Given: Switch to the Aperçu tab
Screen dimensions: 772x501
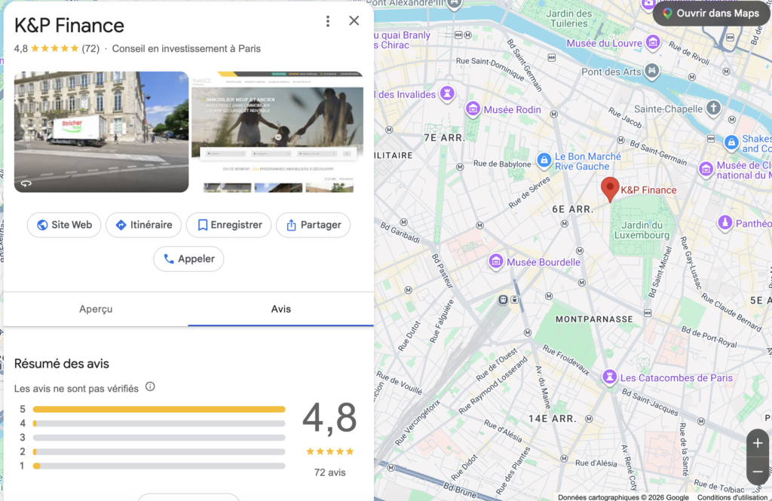Looking at the screenshot, I should (x=96, y=309).
